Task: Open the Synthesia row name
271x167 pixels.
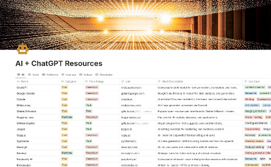Action: pos(23,141)
